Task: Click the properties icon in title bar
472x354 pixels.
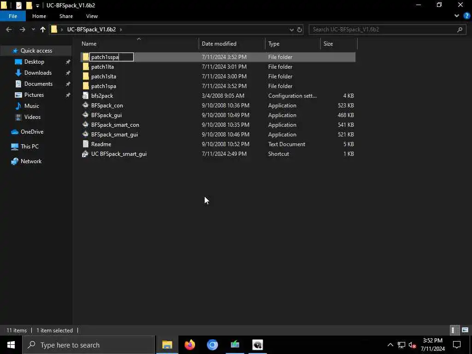Action: (18, 6)
